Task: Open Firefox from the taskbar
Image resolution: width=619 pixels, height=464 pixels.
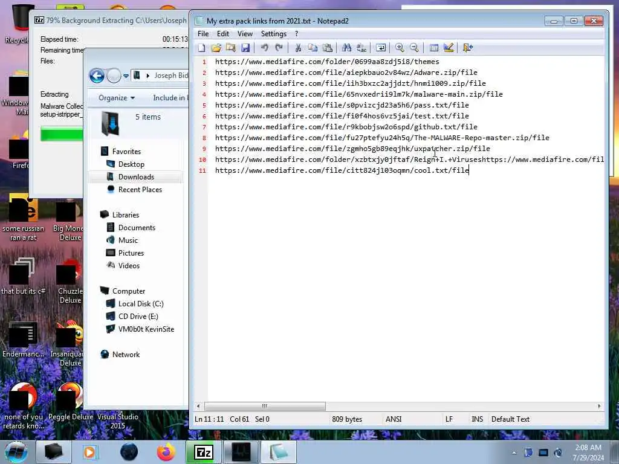Action: 166,452
